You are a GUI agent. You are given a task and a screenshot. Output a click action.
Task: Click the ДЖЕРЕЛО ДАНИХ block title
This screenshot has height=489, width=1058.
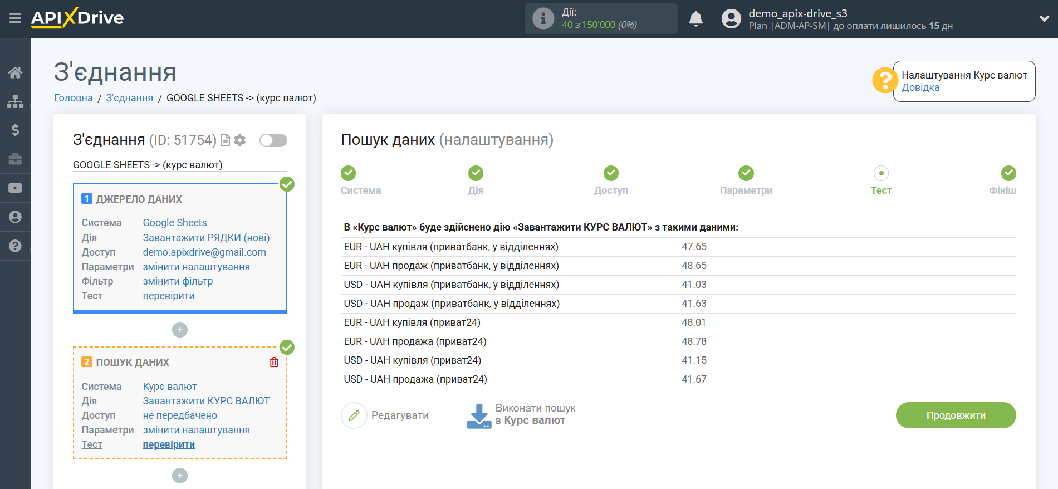coord(139,199)
